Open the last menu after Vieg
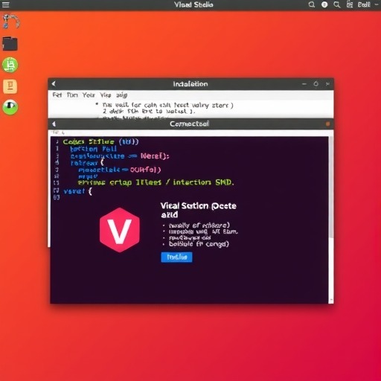The height and width of the screenshot is (381, 381). pos(122,95)
